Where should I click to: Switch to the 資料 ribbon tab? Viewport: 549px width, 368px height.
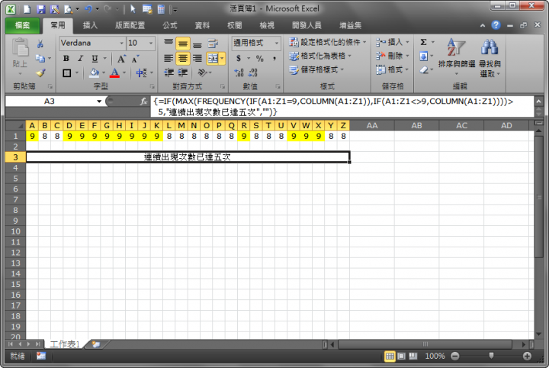202,26
